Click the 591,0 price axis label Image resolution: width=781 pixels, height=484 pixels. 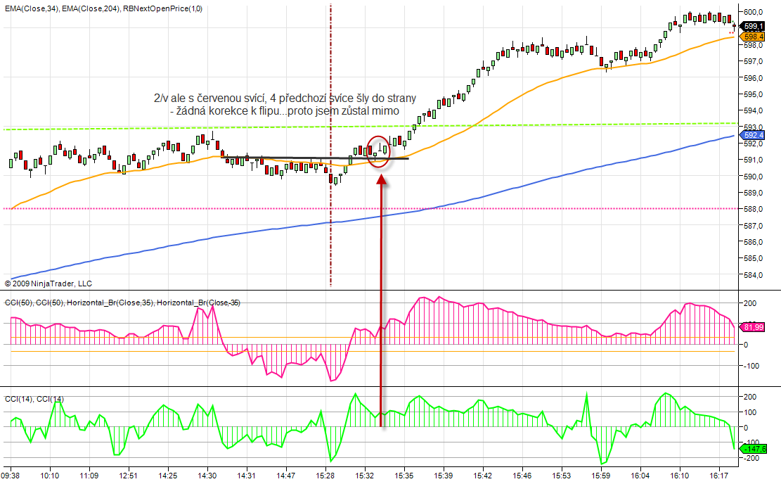pos(753,160)
